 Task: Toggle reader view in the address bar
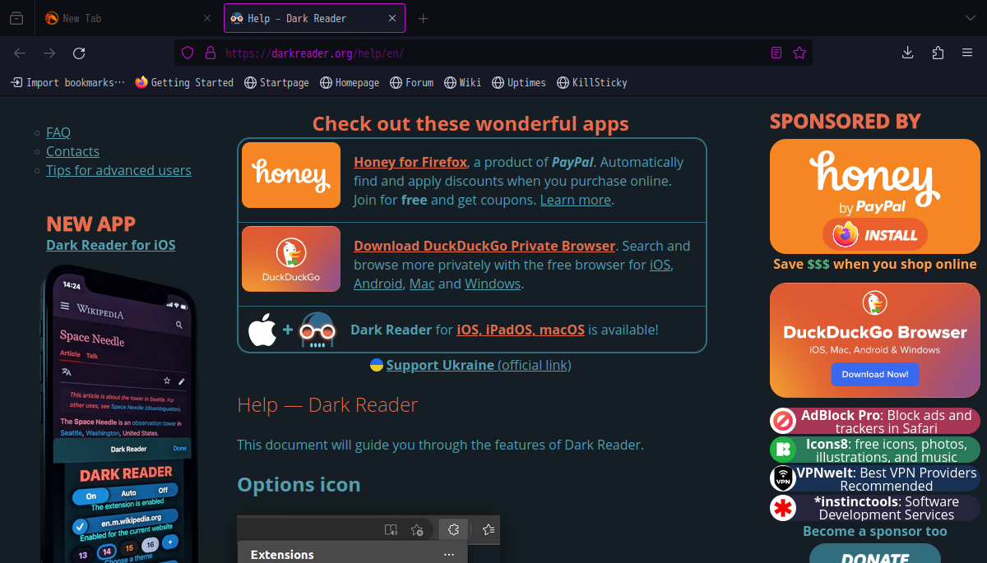pos(776,53)
